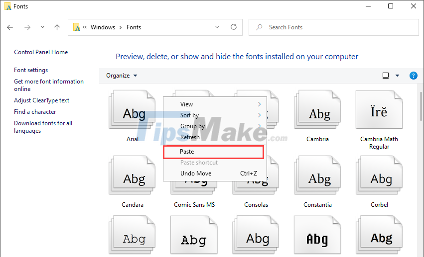The image size is (424, 257).
Task: Select the Corbel font family icon
Action: [379, 175]
